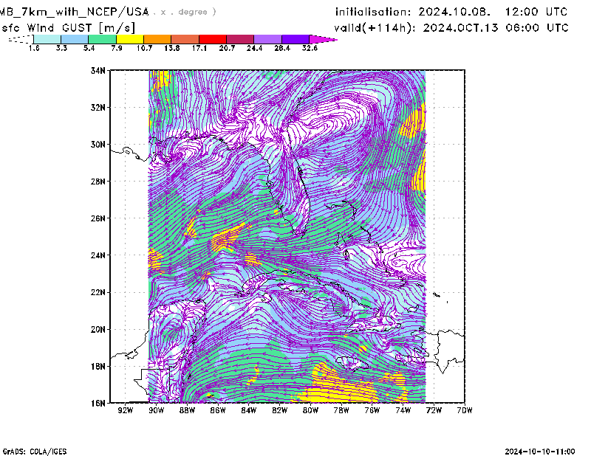The image size is (591, 456).
Task: Click the model name '7km_with_NCEP/USA' header
Action: tap(85, 12)
